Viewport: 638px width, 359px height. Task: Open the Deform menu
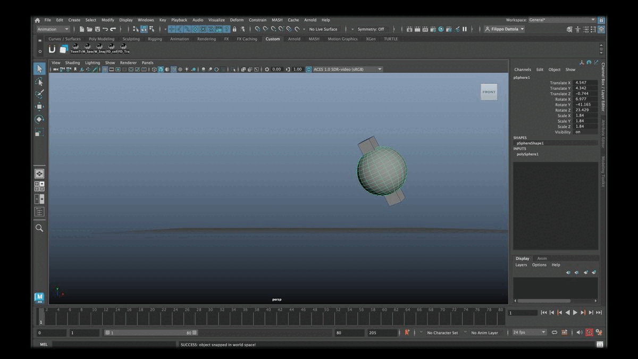point(237,20)
